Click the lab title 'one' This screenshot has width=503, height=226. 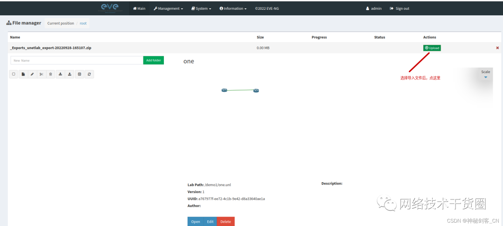pyautogui.click(x=189, y=61)
